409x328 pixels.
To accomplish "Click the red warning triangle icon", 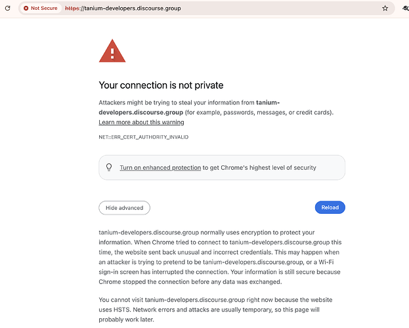I will pos(112,51).
